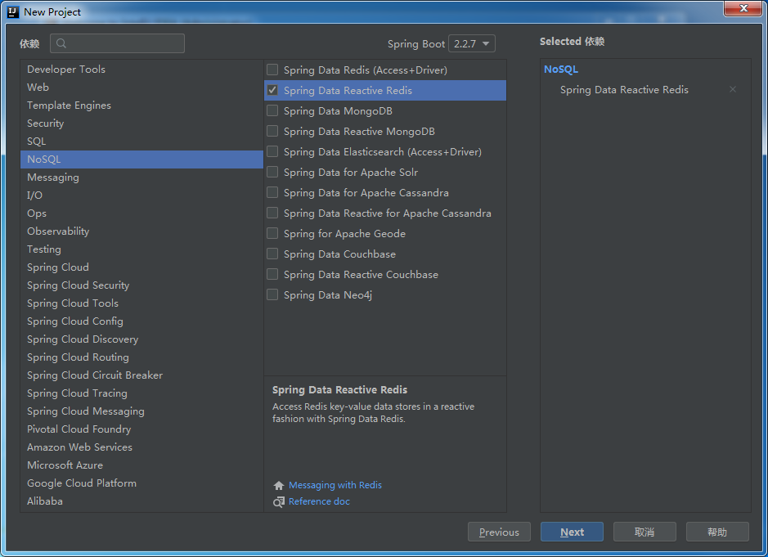Viewport: 768px width, 557px height.
Task: Open the Spring Boot version dropdown
Action: coord(472,43)
